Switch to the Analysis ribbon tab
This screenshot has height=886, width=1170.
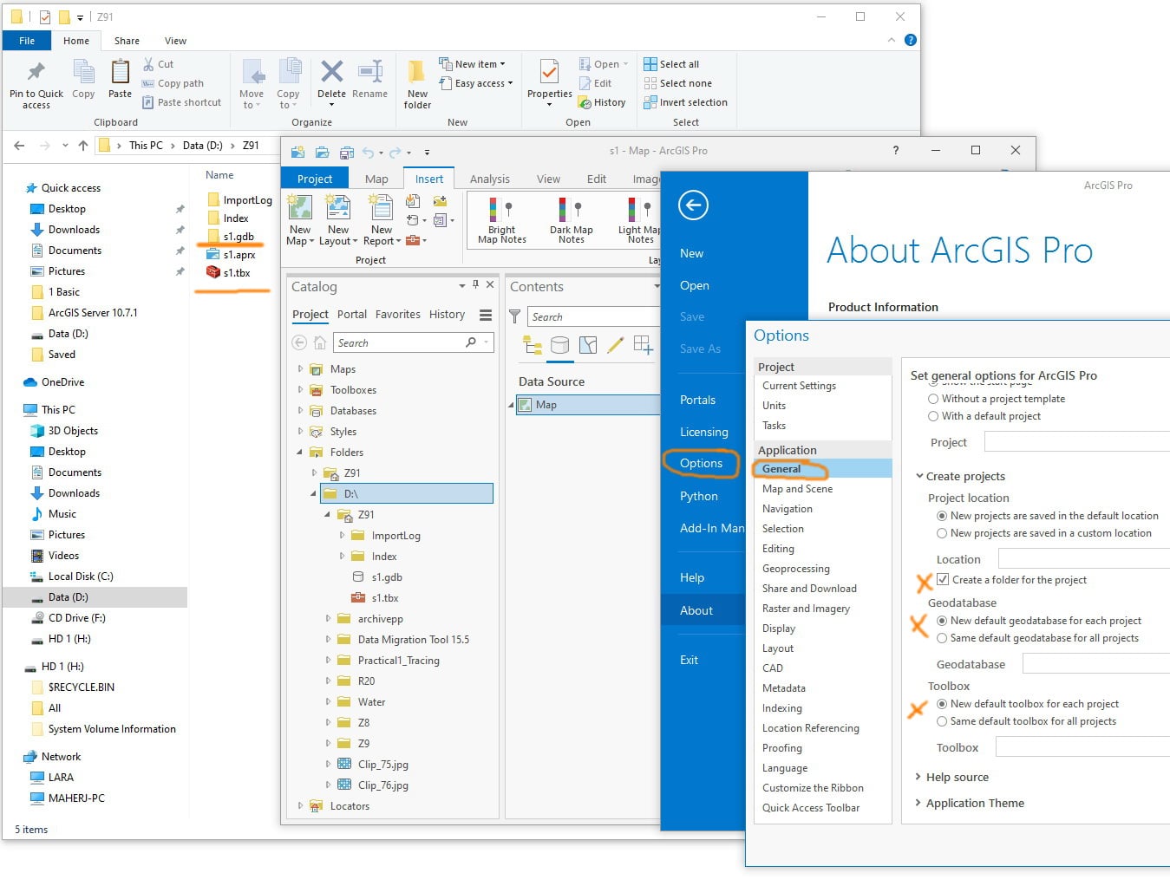pyautogui.click(x=490, y=179)
